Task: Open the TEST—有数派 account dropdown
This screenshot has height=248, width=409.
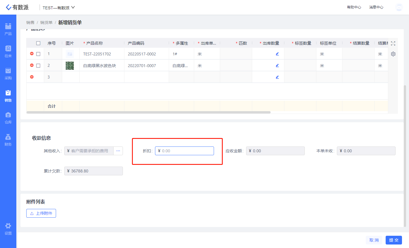Action: (x=59, y=8)
